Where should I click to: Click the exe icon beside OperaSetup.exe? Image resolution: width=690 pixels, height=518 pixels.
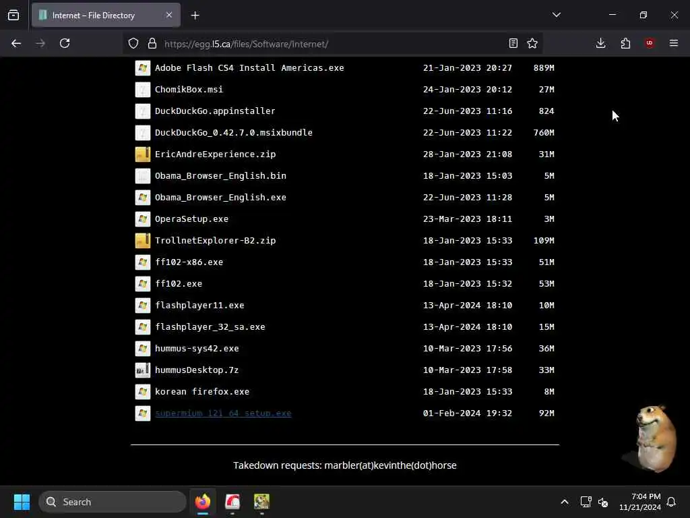tap(143, 219)
